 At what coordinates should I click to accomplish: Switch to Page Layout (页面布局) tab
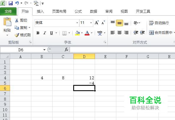coord(59,11)
